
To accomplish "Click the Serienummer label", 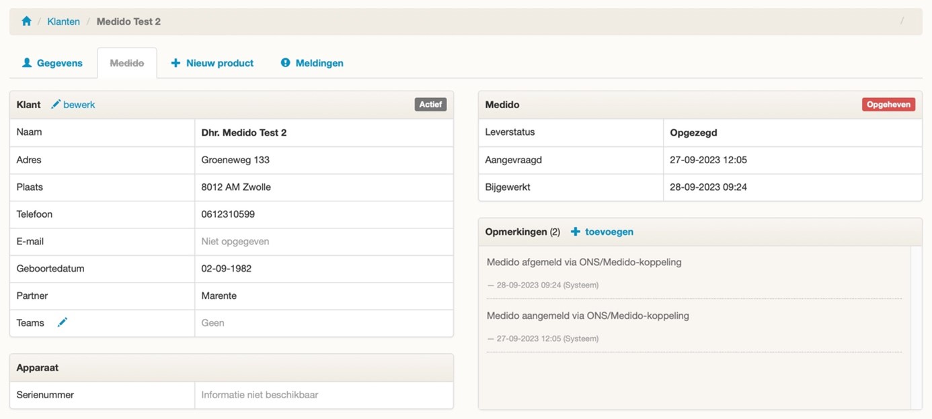I will [x=45, y=395].
